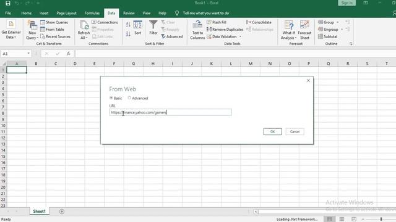396x222 pixels.
Task: Click Sign in button
Action: point(346,3)
